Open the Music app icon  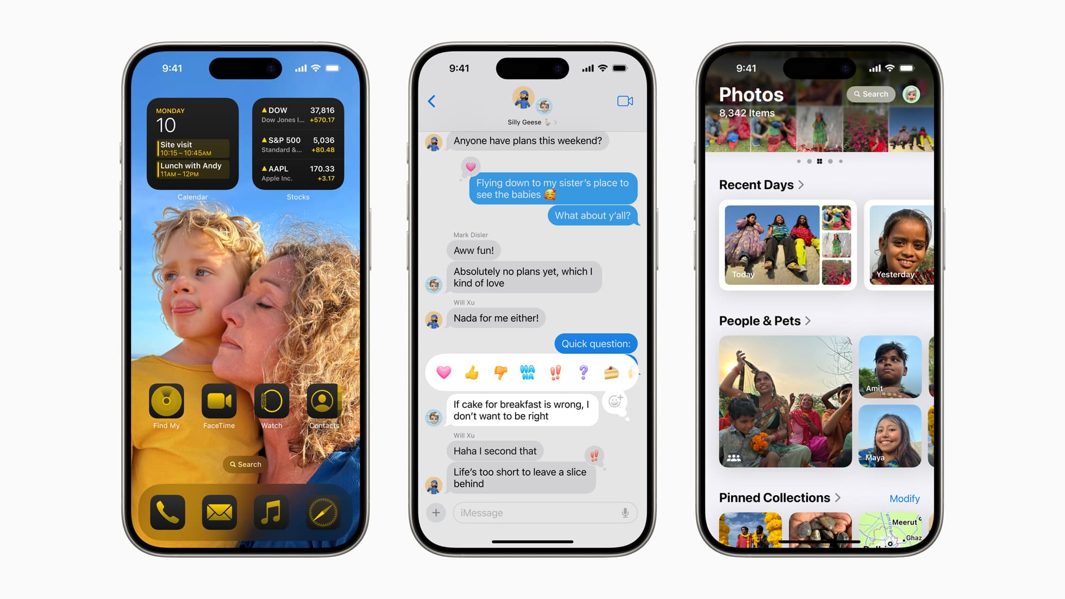point(271,512)
